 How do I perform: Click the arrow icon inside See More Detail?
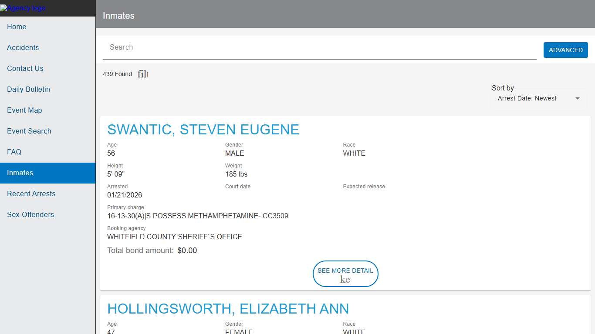coord(345,280)
